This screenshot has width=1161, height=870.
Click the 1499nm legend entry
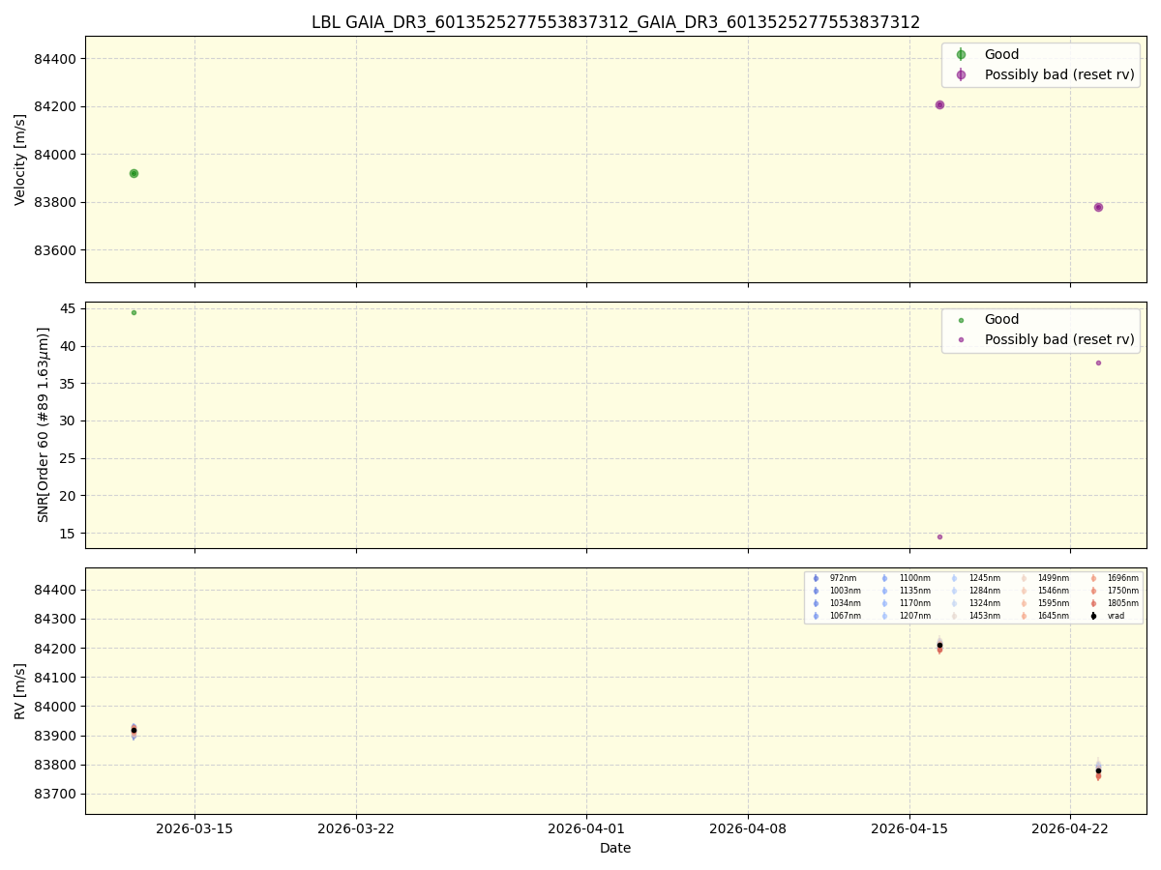tap(1044, 578)
